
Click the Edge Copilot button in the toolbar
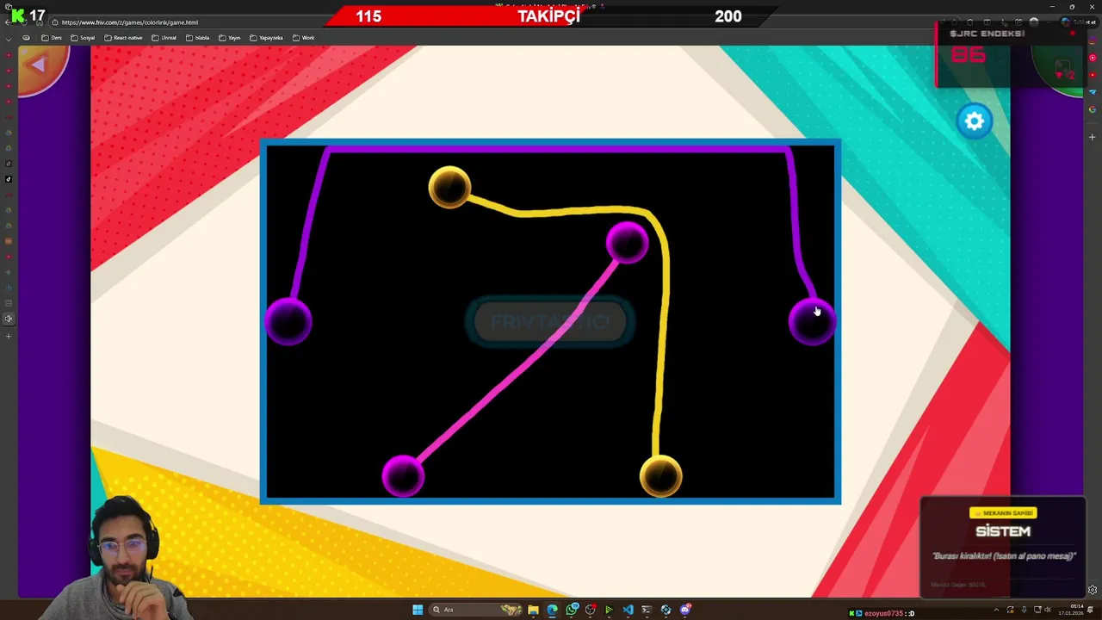click(1080, 22)
